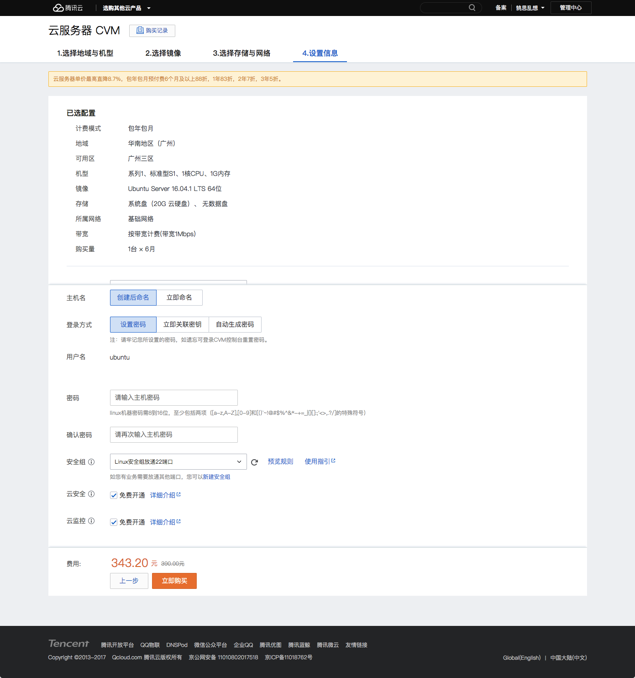Open 详细介绍 link for 云安全

(165, 495)
